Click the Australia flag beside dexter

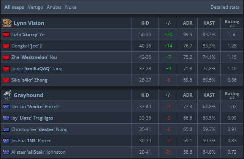click(x=6, y=129)
